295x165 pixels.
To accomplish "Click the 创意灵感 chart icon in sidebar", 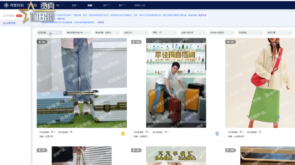I will click(x=4, y=23).
